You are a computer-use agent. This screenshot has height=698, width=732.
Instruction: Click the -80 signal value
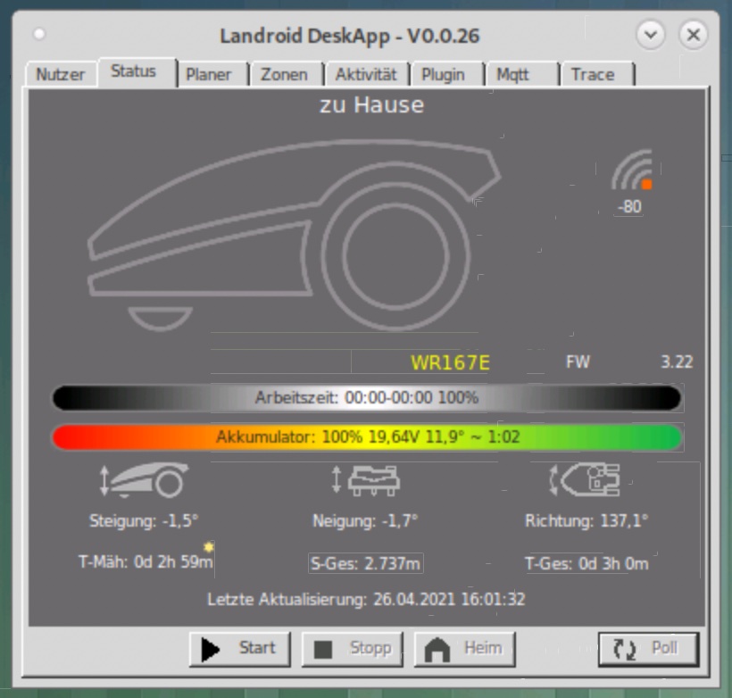click(x=628, y=206)
